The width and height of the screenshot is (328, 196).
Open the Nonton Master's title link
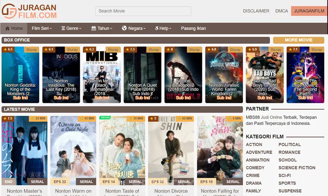[x=24, y=192]
